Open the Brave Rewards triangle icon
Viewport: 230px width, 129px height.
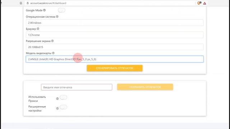204,3
